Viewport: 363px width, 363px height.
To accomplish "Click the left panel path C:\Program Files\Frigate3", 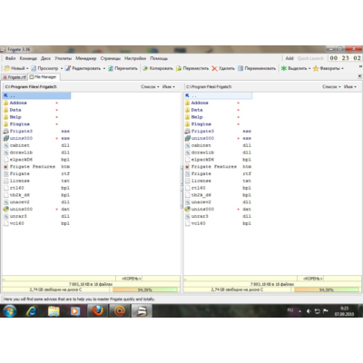I will click(31, 87).
